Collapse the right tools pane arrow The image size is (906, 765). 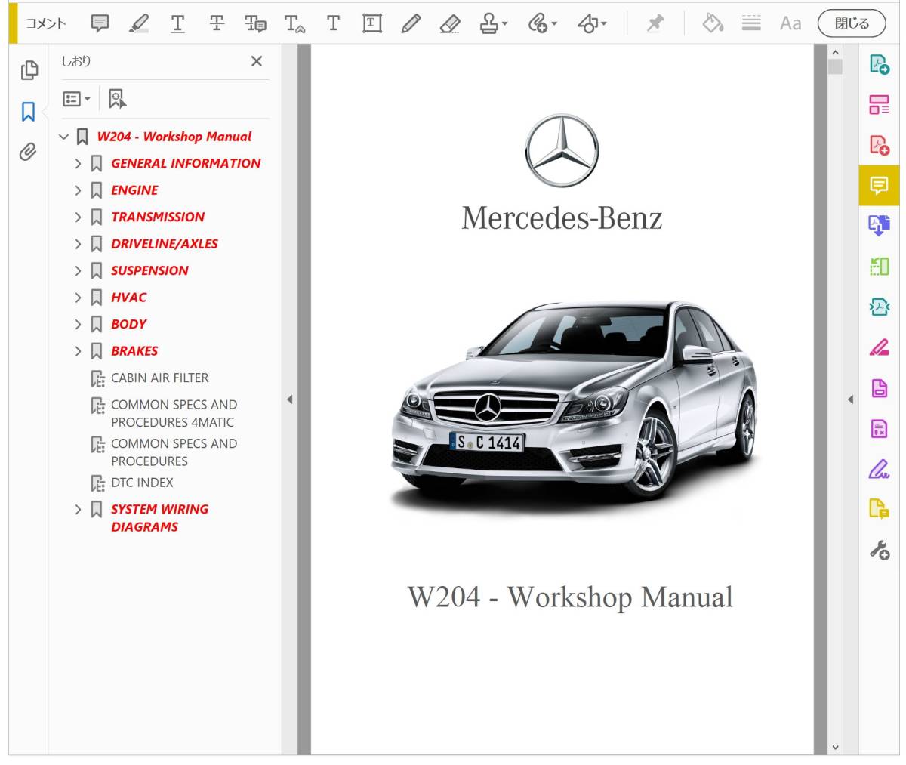pos(850,399)
